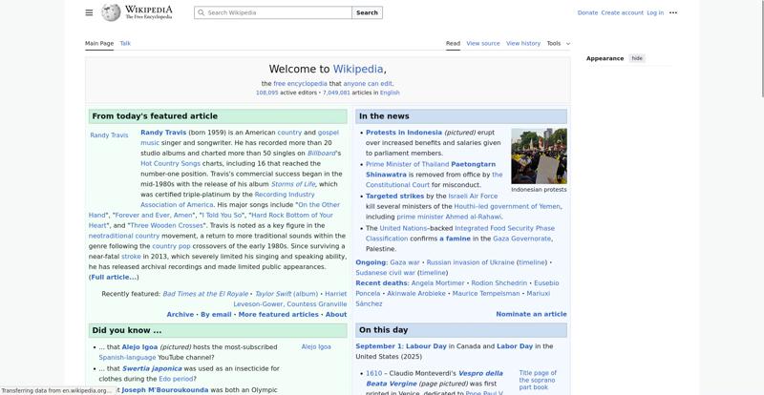Hide the Appearance panel
This screenshot has height=395, width=764.
[637, 58]
